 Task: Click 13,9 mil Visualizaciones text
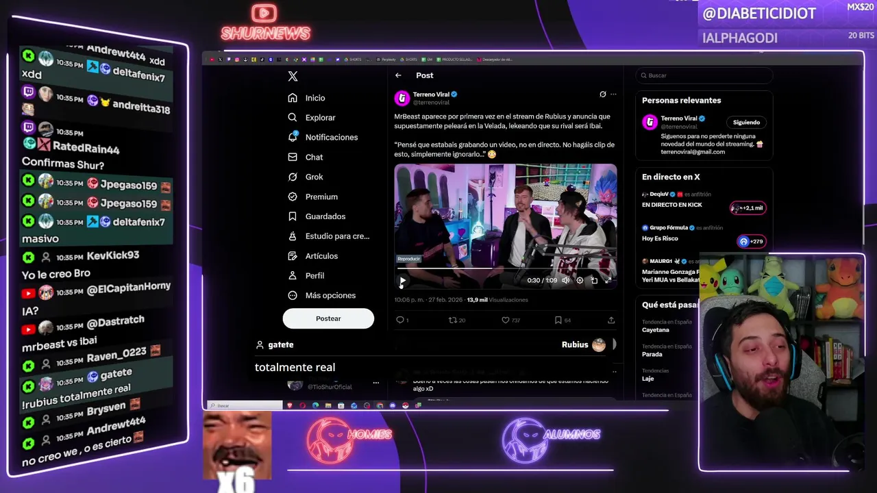497,300
